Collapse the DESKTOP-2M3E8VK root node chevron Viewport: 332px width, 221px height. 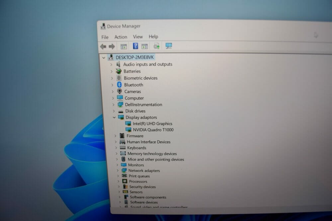104,57
